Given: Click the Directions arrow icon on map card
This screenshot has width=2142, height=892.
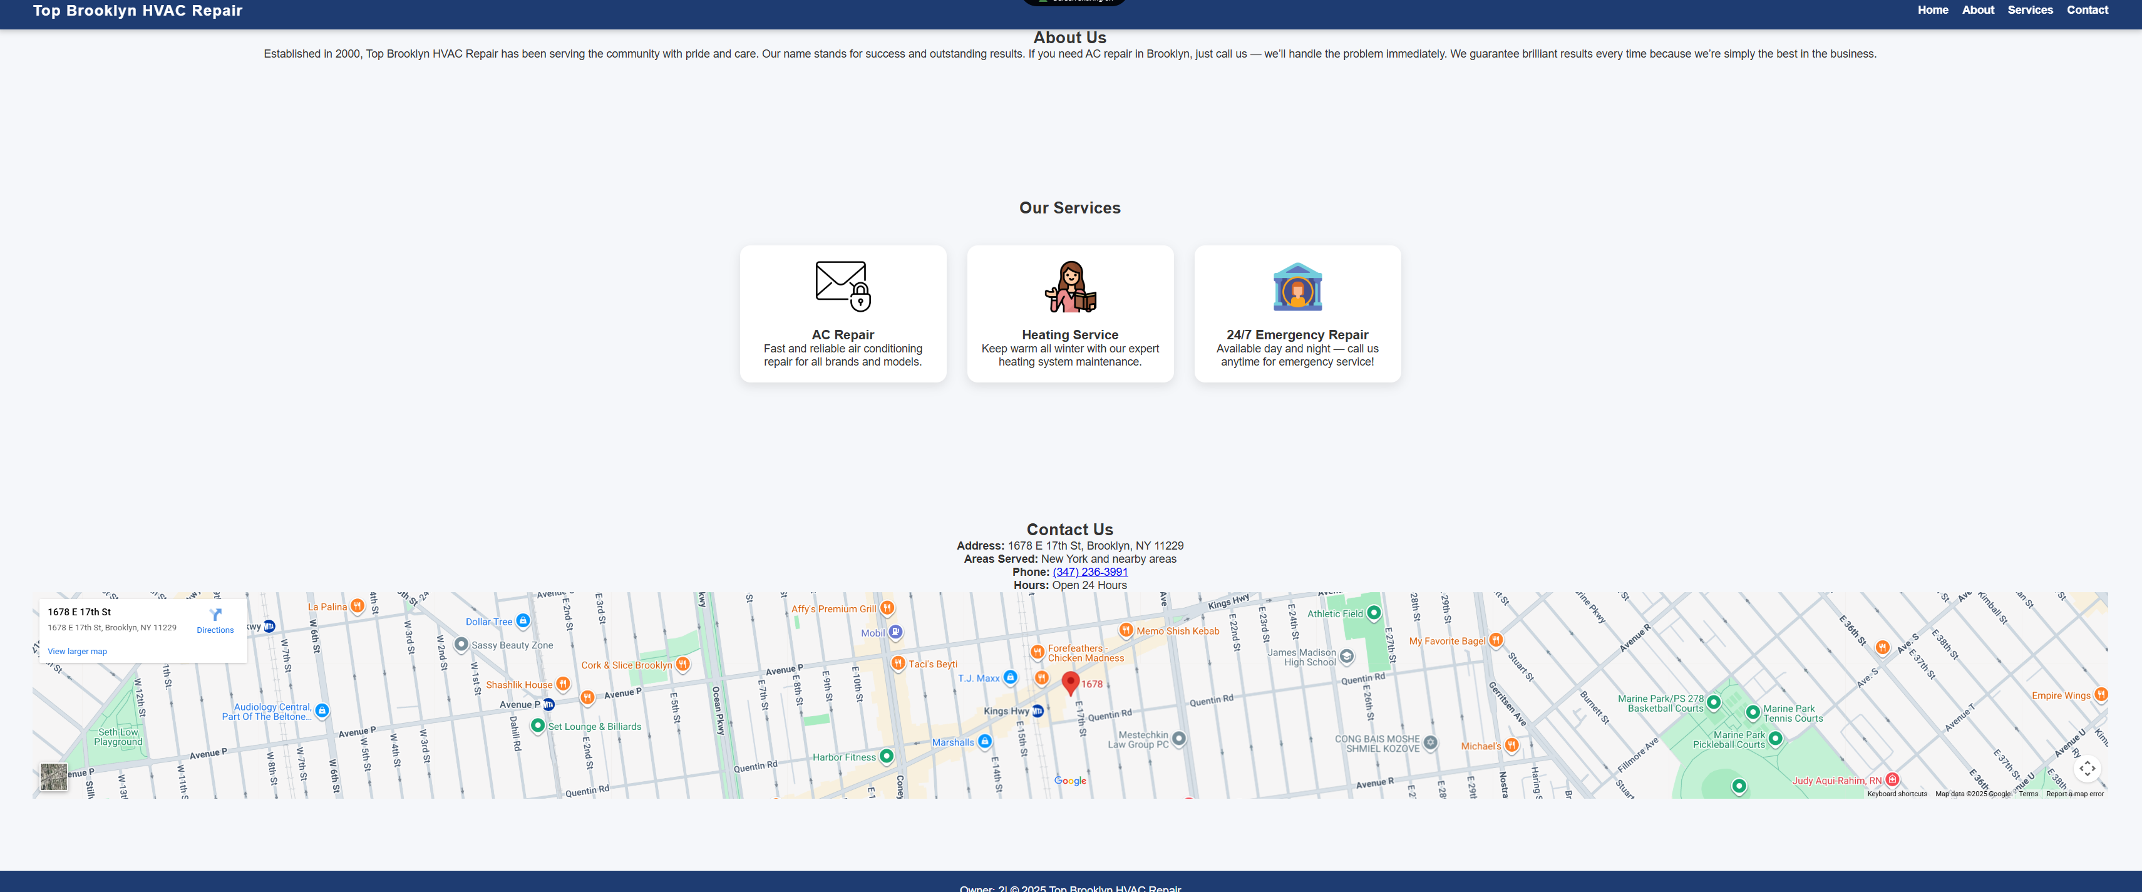Looking at the screenshot, I should coord(215,614).
